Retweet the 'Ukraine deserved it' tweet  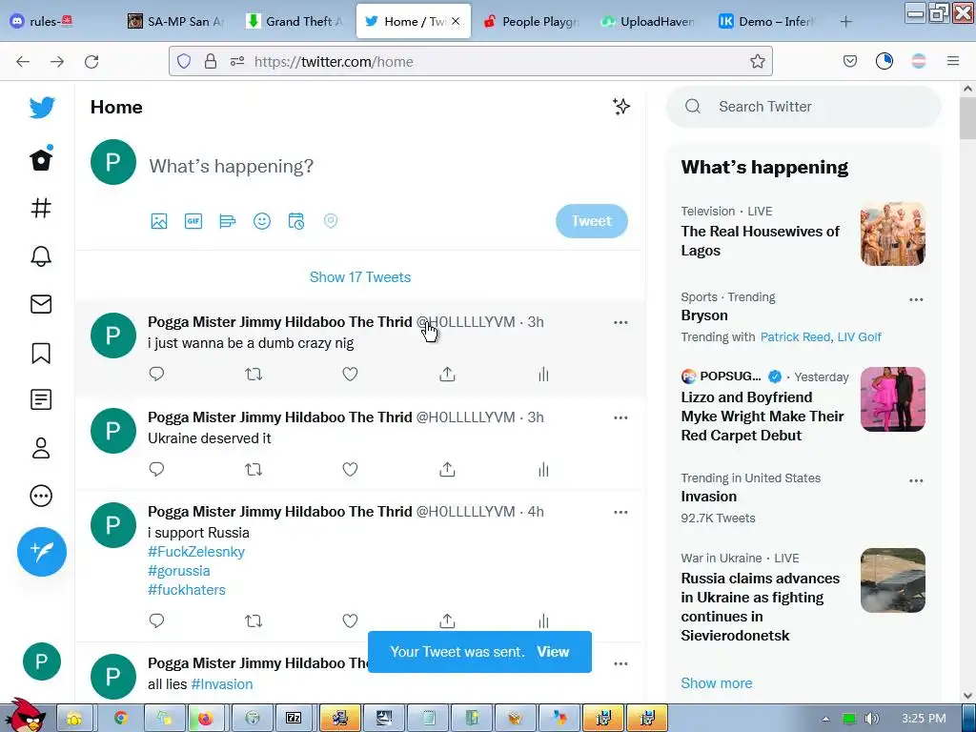(x=254, y=469)
